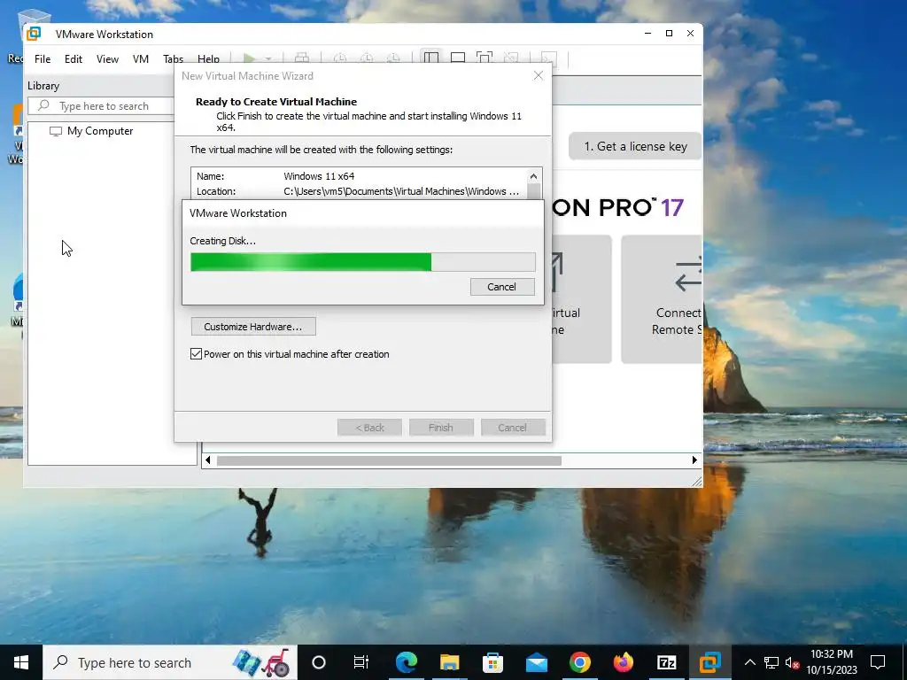Open the Windows Start menu
Viewport: 907px width, 680px height.
coord(21,662)
